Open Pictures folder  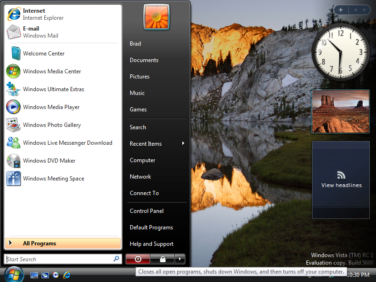[x=140, y=77]
